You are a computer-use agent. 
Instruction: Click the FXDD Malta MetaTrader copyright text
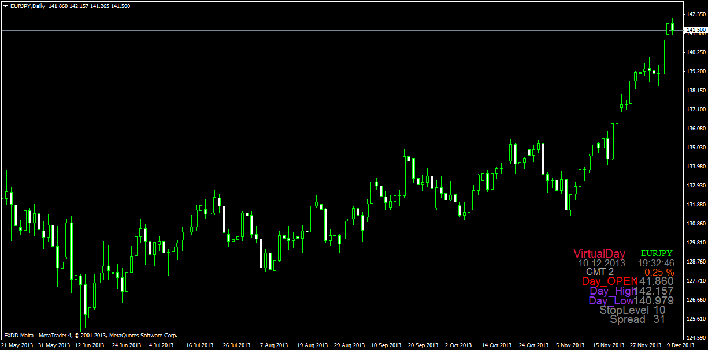point(90,335)
